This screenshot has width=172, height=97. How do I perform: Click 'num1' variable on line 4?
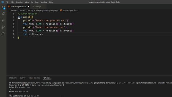32,24
